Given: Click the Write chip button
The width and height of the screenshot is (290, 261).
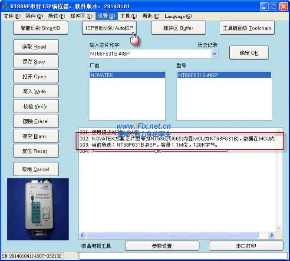Looking at the screenshot, I should click(x=34, y=92).
